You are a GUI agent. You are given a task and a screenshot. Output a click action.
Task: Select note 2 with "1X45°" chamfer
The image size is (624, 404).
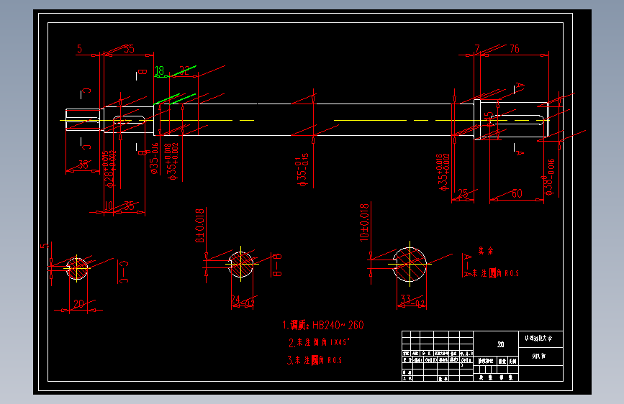[x=319, y=342]
